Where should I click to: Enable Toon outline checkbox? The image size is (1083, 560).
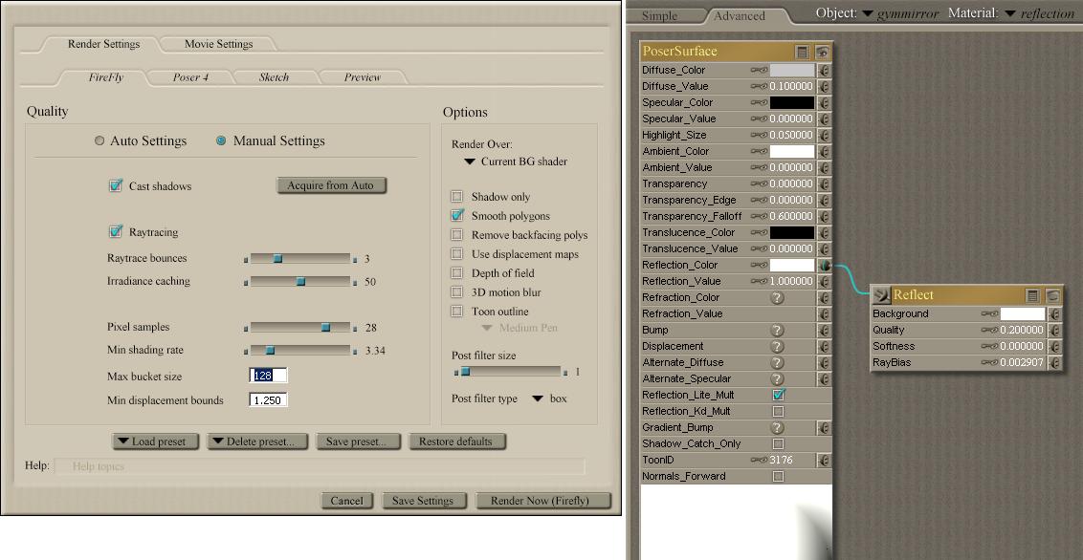[x=456, y=312]
